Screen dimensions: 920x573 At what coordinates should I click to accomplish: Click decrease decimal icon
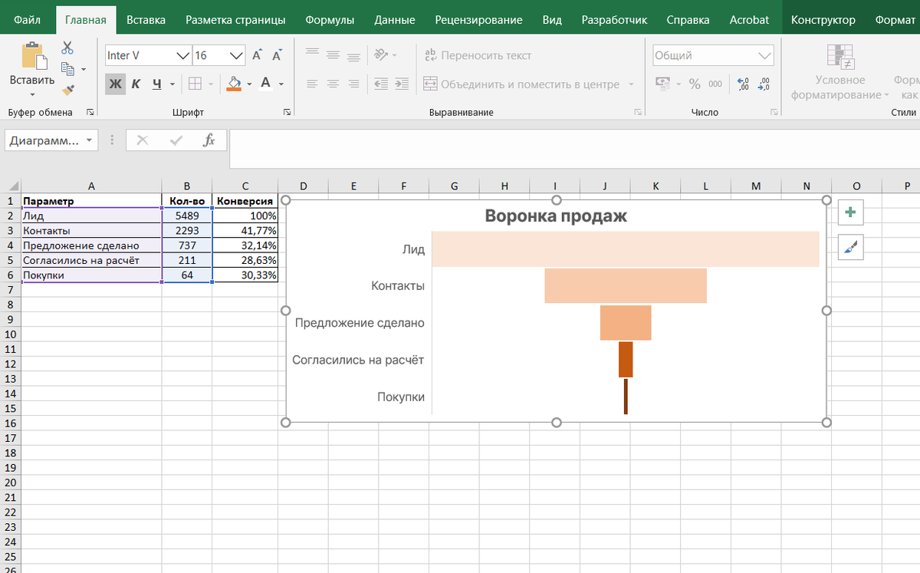[764, 84]
